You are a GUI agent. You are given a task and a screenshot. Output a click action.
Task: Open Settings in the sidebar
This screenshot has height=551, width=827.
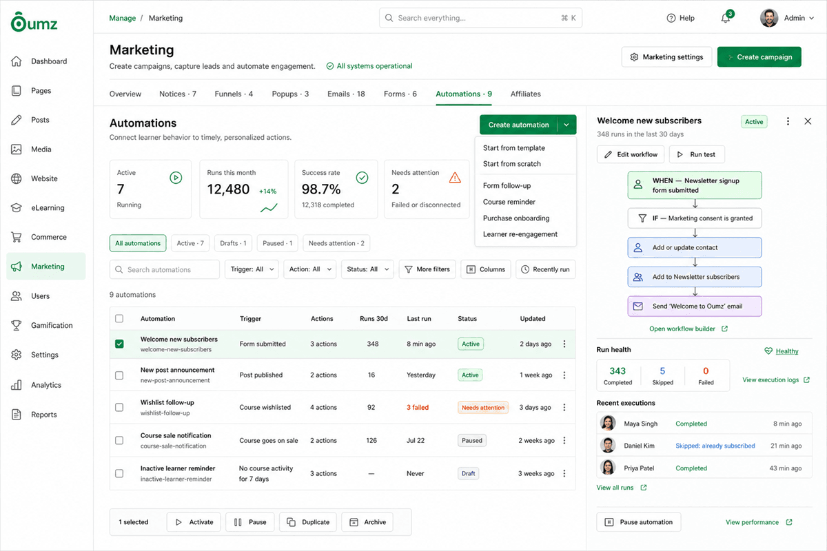pos(46,355)
